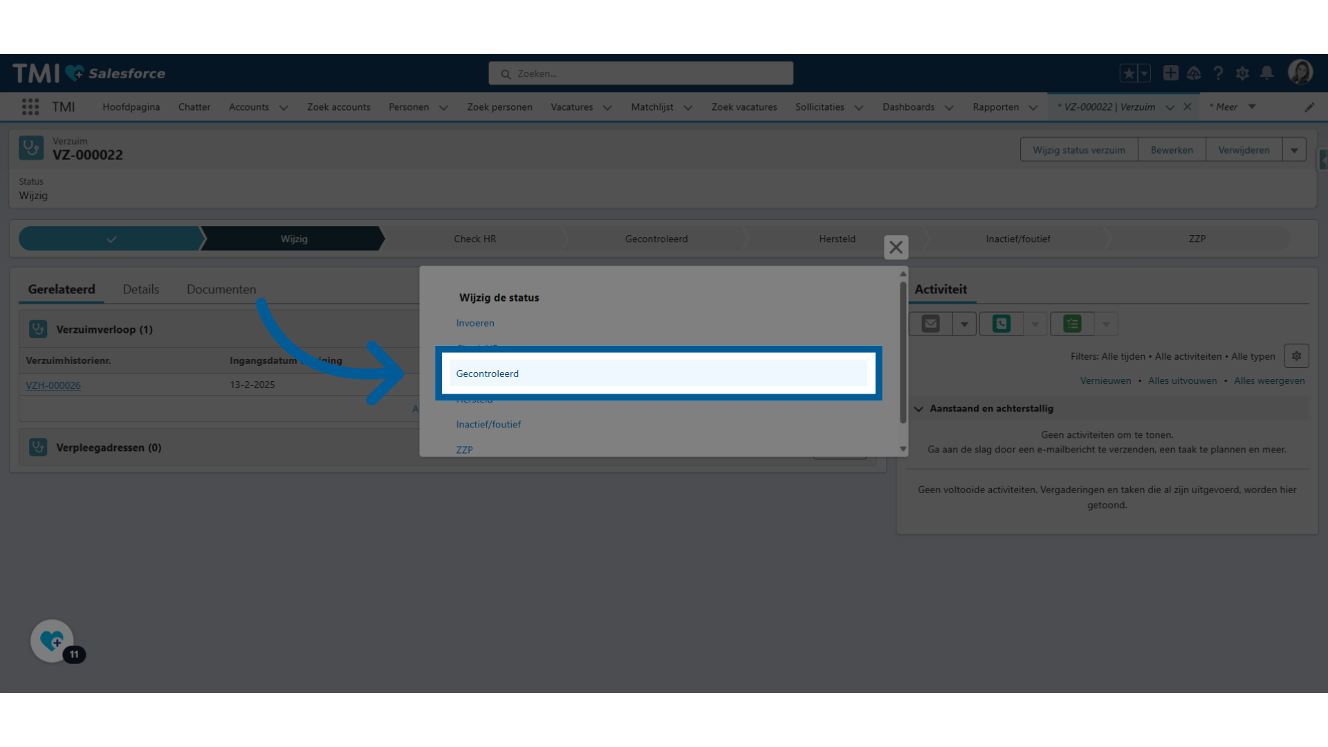This screenshot has width=1328, height=747.
Task: Click ZZP status option
Action: tap(464, 448)
